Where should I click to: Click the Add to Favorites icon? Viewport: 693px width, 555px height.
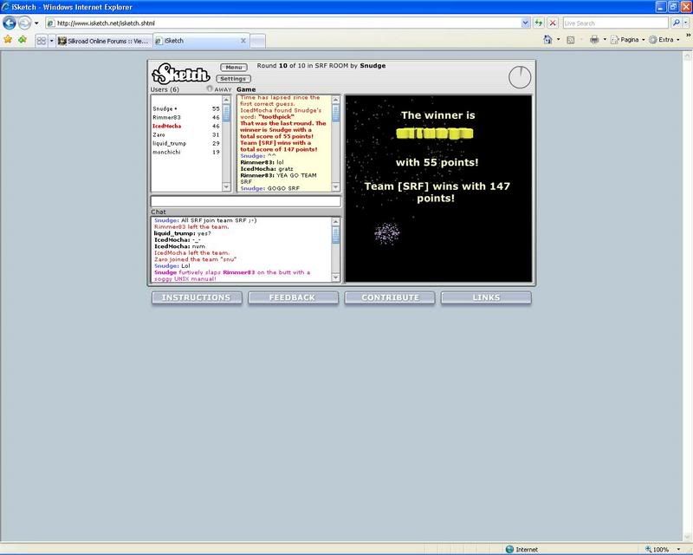pyautogui.click(x=23, y=40)
